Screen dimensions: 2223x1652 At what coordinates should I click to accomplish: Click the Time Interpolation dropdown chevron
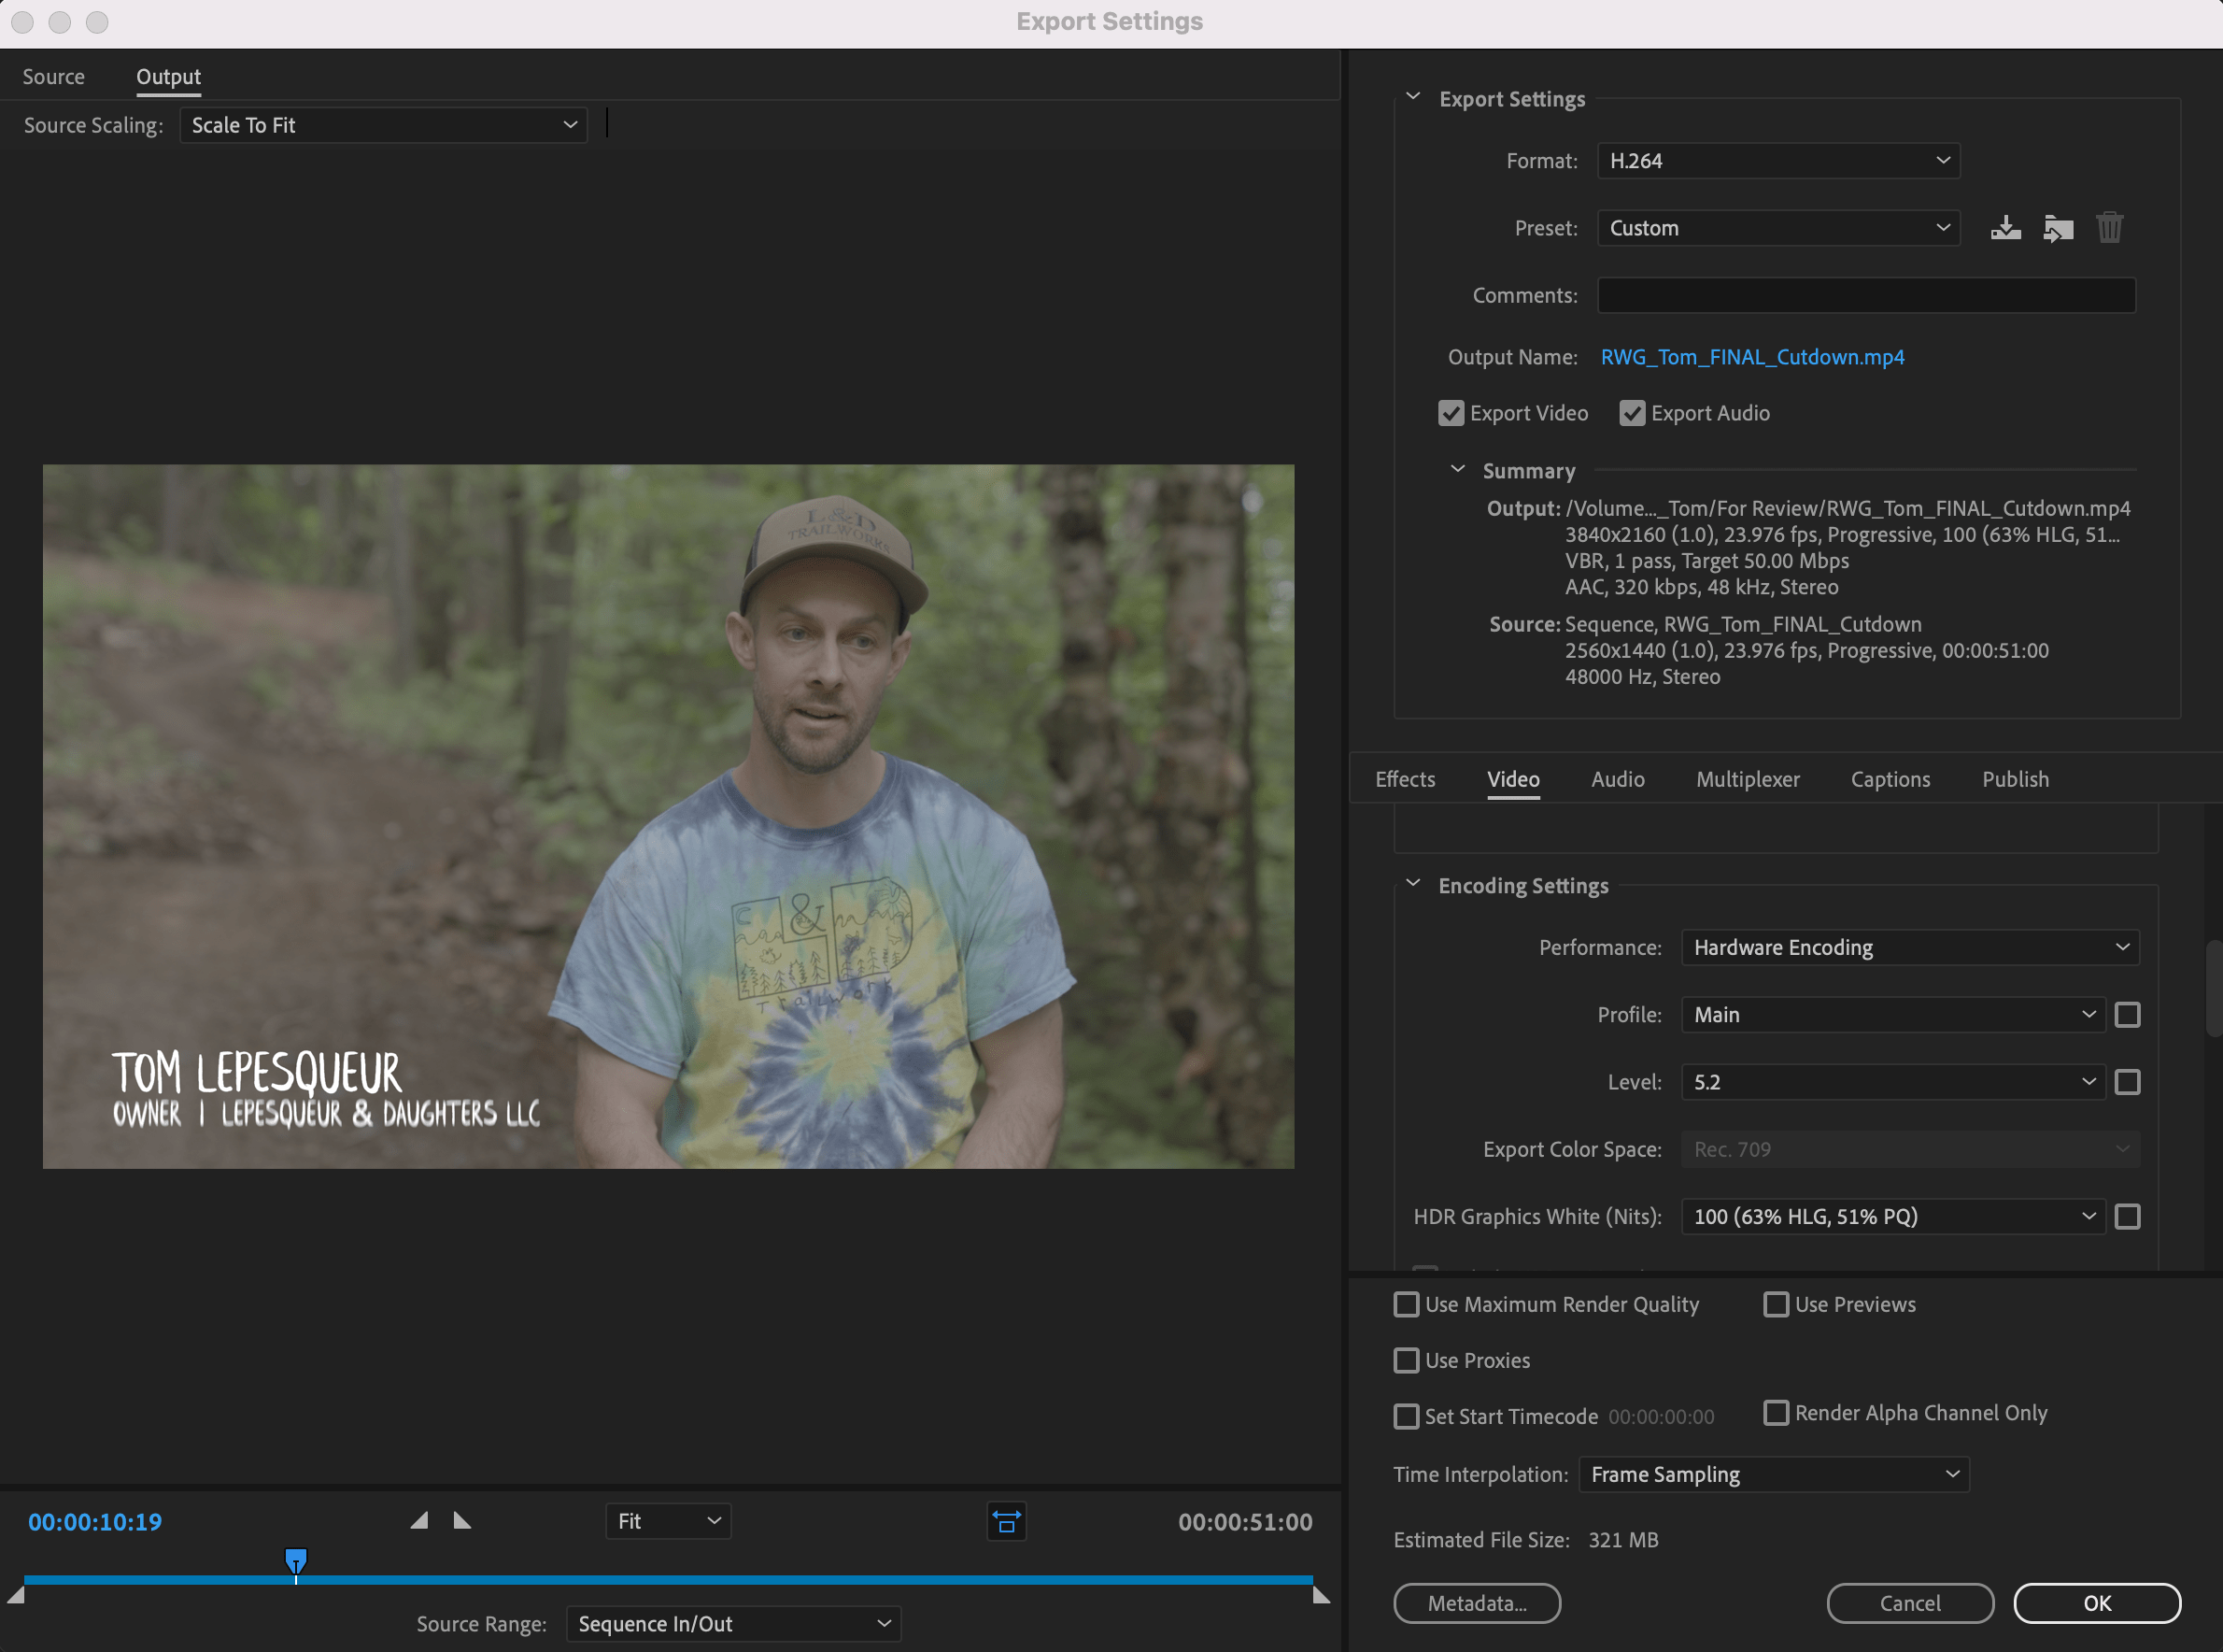tap(1952, 1474)
